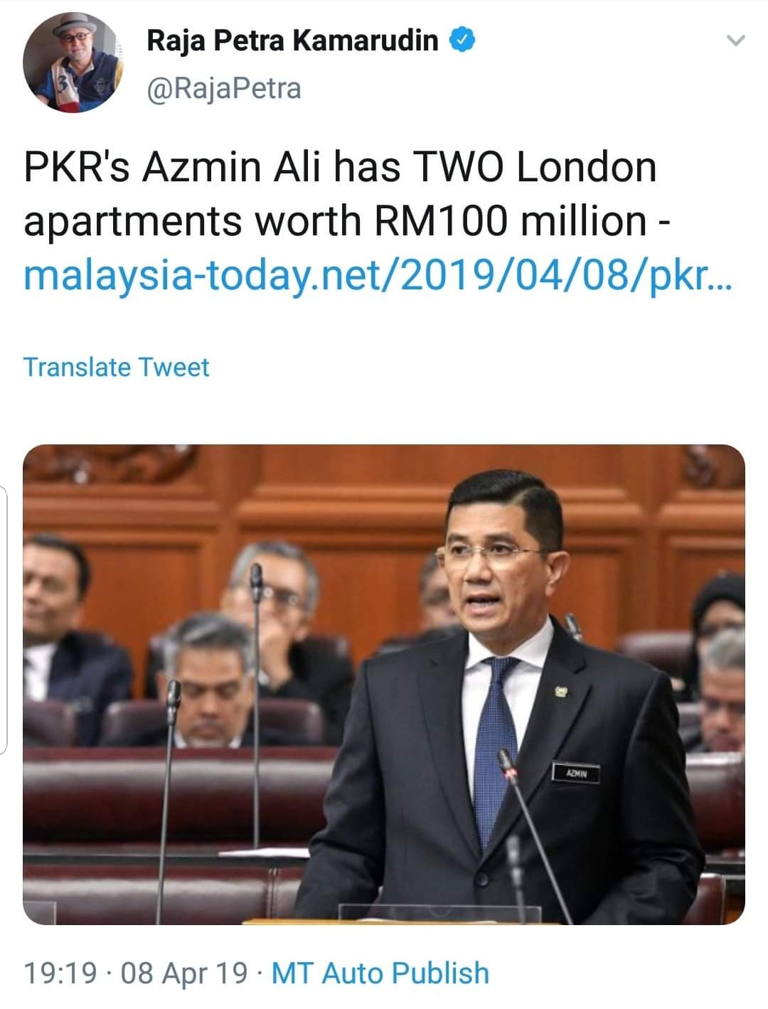The height and width of the screenshot is (1009, 768).
Task: Click the lapel pin on speaker's suit
Action: pos(561,691)
